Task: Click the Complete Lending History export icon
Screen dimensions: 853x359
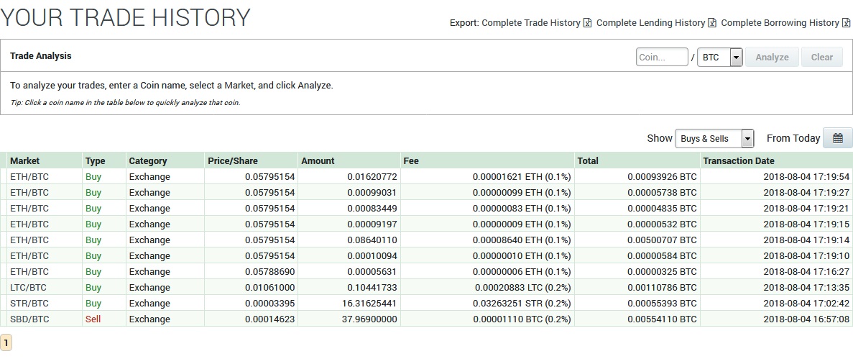Action: coord(712,23)
